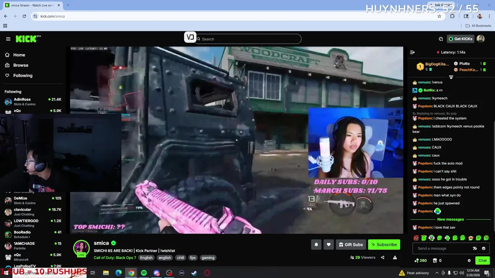Bookmark page with star icon
This screenshot has height=278, width=495.
[x=439, y=16]
